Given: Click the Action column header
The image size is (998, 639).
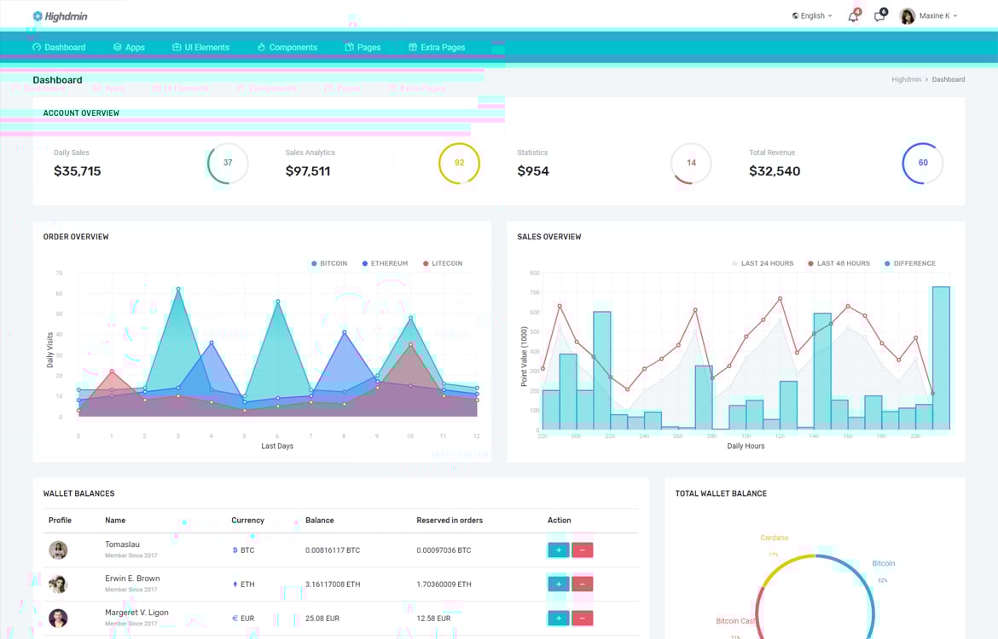Looking at the screenshot, I should 560,520.
